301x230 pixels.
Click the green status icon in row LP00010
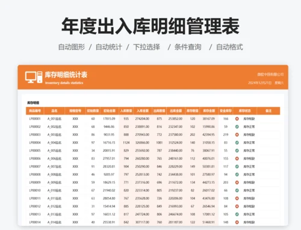click(237, 190)
